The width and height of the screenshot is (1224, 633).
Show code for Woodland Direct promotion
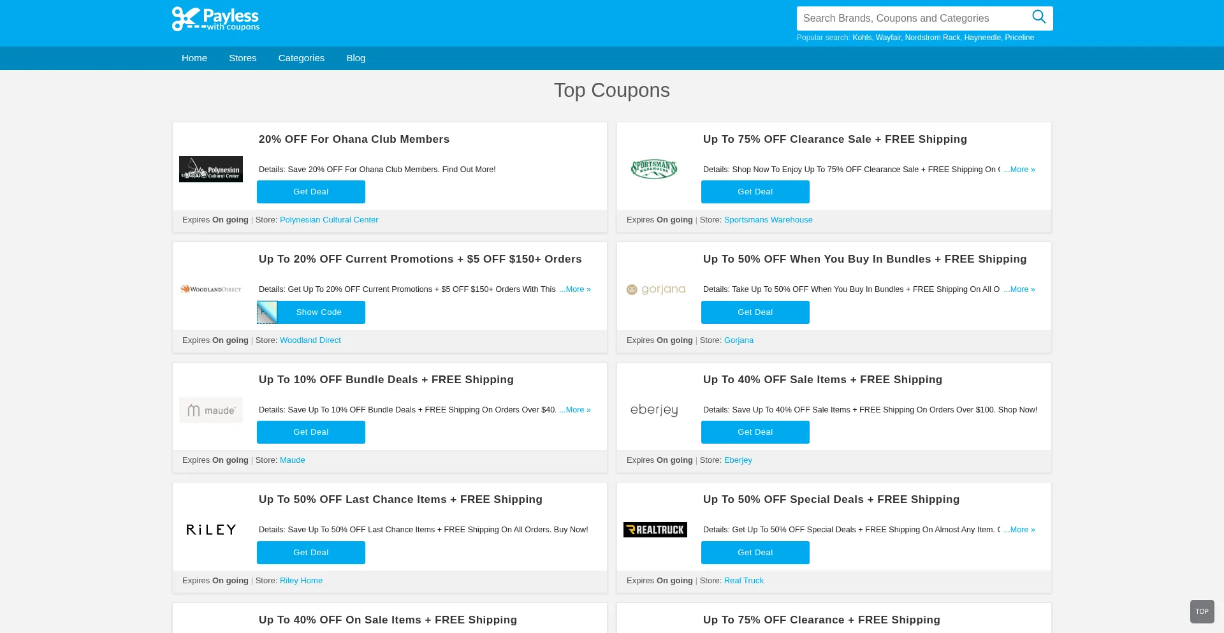point(311,312)
